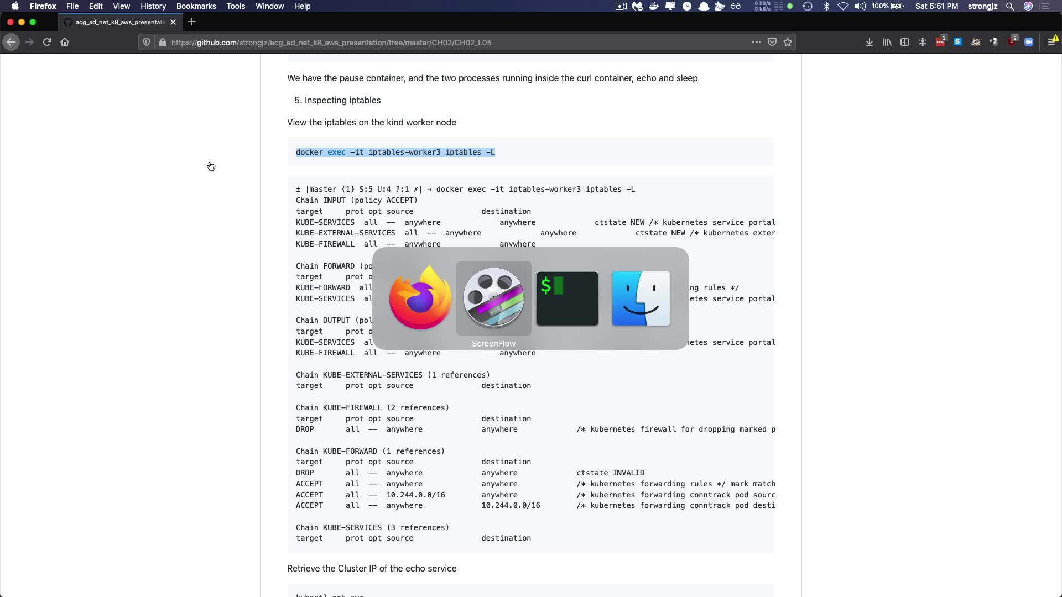Open the Library toolbar icon
The height and width of the screenshot is (597, 1062).
click(x=887, y=42)
